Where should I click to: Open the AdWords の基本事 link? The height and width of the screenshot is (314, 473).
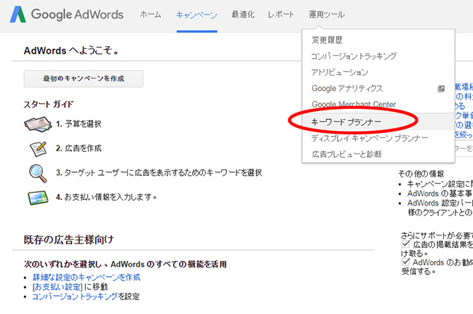coord(440,193)
